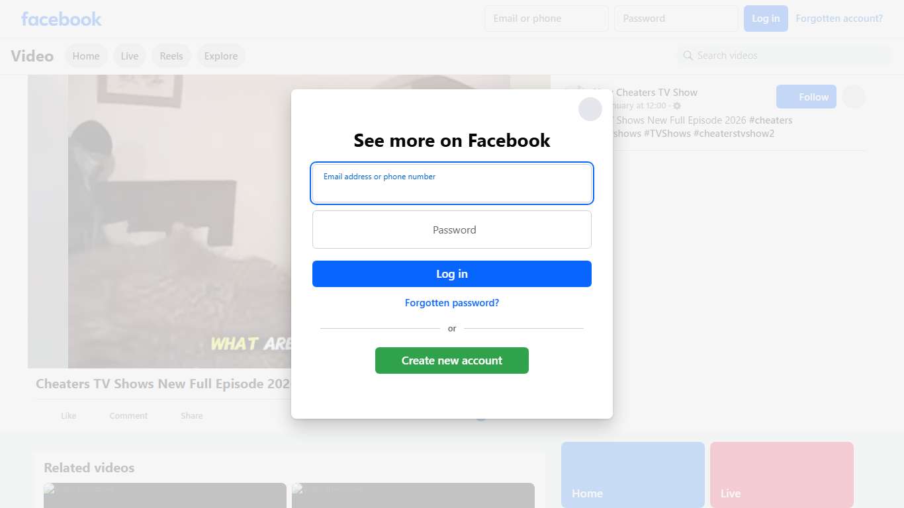
Task: Go to the Explore tab
Action: coord(221,56)
